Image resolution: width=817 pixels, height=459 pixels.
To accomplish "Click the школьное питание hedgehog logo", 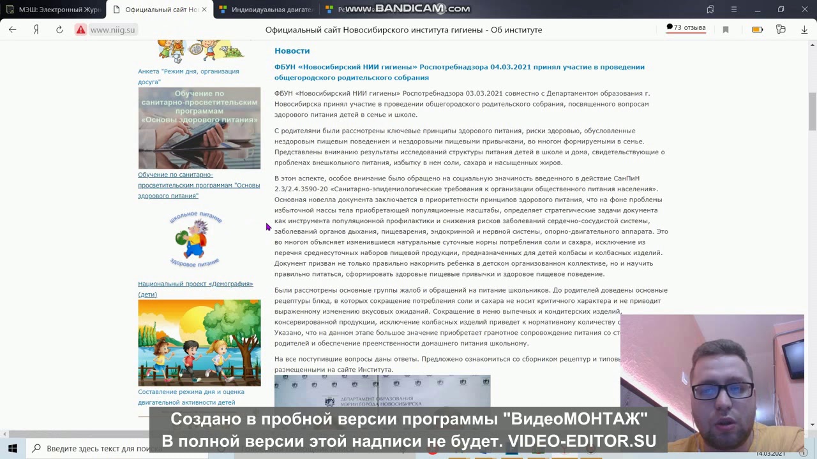I will [x=195, y=240].
